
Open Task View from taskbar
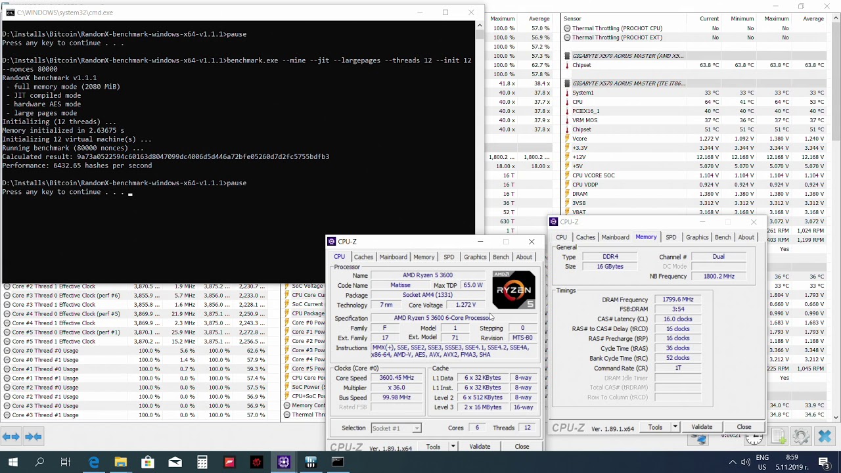tap(66, 462)
